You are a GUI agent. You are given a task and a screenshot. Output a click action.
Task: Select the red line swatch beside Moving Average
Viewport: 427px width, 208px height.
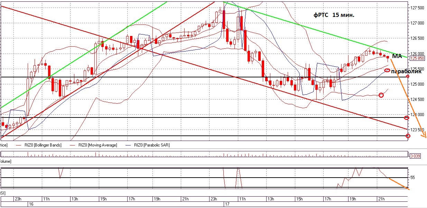pos(73,145)
